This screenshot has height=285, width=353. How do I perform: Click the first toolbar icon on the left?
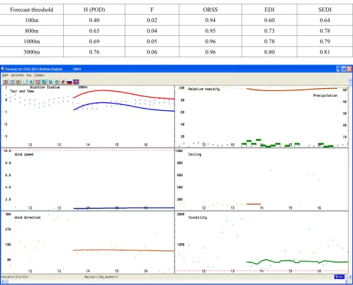(x=5, y=82)
